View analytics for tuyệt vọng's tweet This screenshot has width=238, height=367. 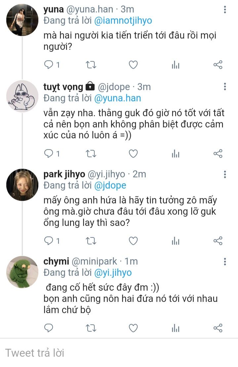coord(176,154)
